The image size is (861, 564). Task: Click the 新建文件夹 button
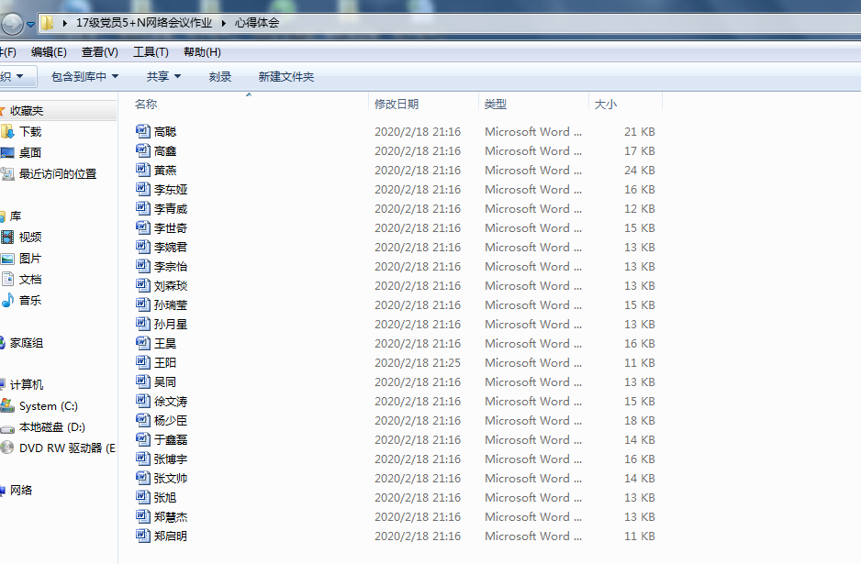[x=285, y=77]
